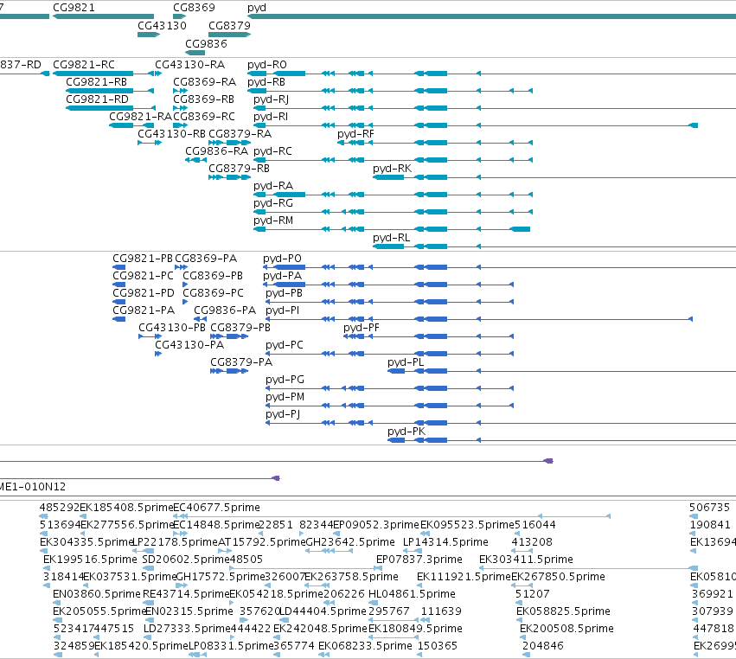Screen dimensions: 736x659
Task: Open the EK185408.5prime EST label
Action: [127, 508]
